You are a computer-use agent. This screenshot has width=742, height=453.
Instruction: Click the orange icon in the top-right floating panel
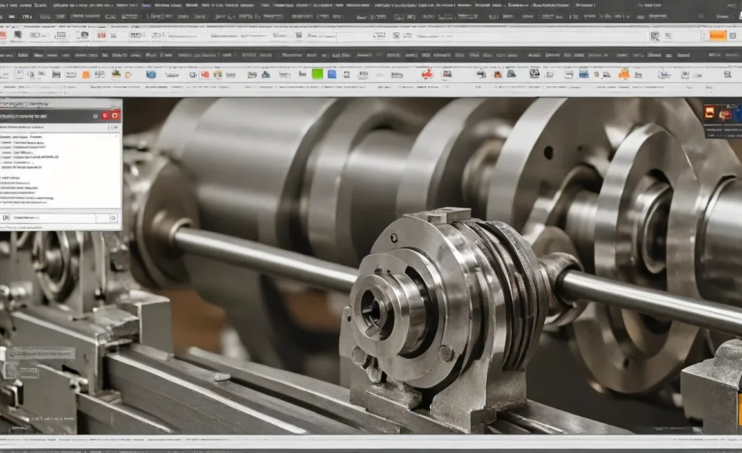(709, 113)
